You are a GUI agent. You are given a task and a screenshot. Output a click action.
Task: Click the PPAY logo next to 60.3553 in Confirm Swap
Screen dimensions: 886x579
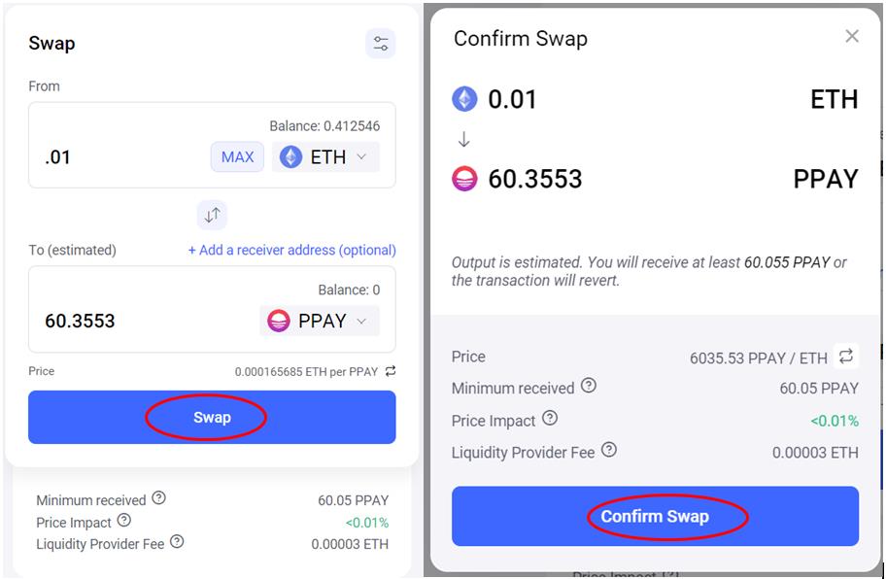[464, 179]
